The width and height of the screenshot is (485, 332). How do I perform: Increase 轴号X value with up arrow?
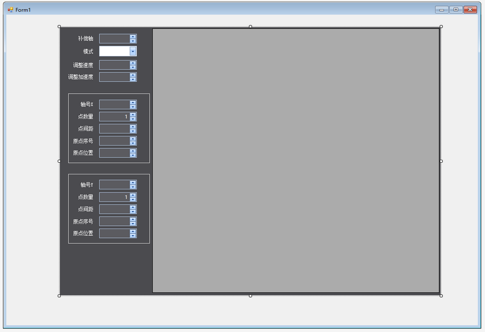coord(133,102)
